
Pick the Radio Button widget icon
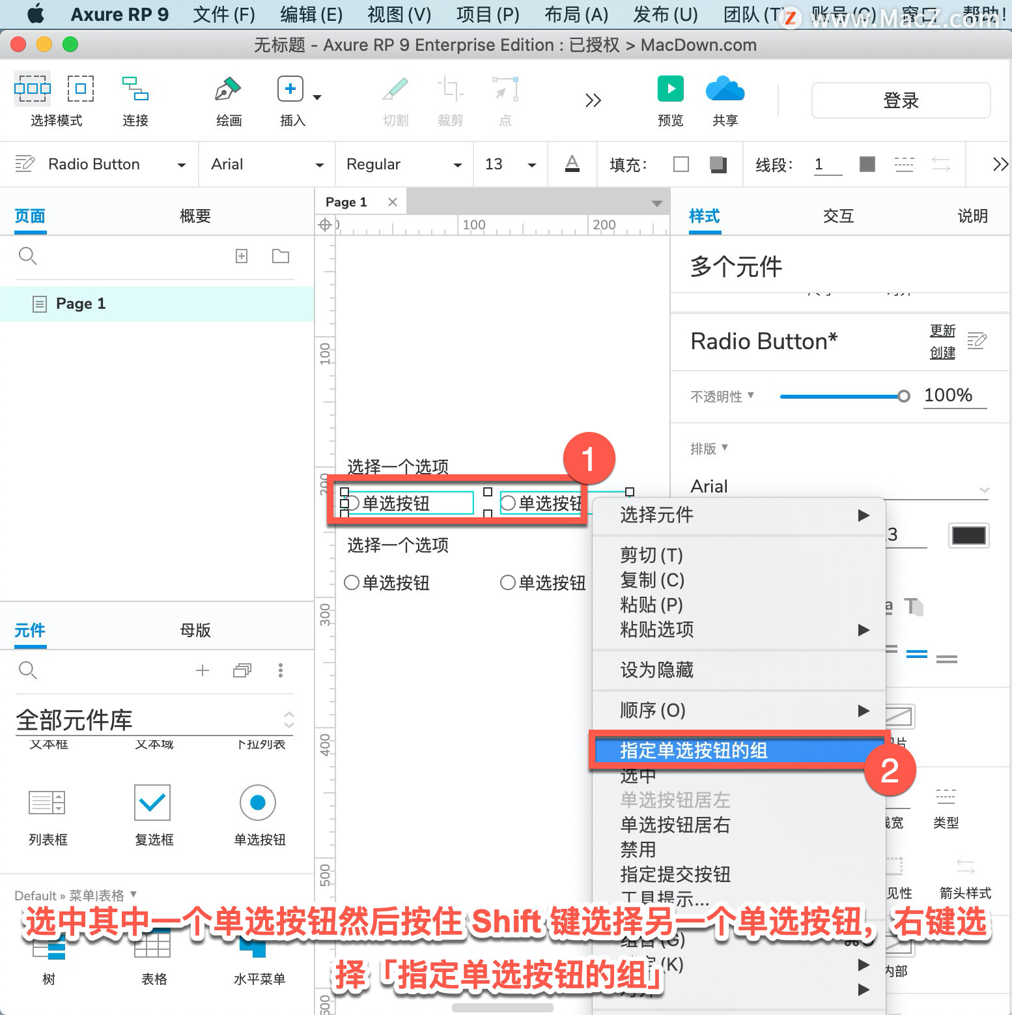tap(258, 803)
